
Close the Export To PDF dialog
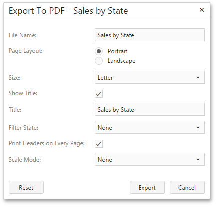(x=202, y=10)
